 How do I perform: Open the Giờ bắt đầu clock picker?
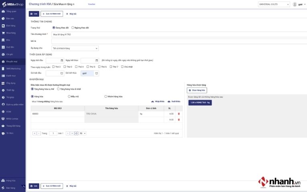tap(62, 74)
